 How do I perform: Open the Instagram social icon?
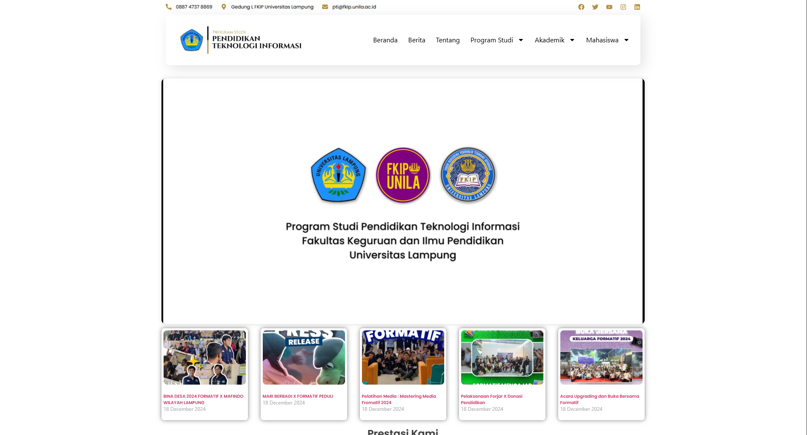coord(623,7)
